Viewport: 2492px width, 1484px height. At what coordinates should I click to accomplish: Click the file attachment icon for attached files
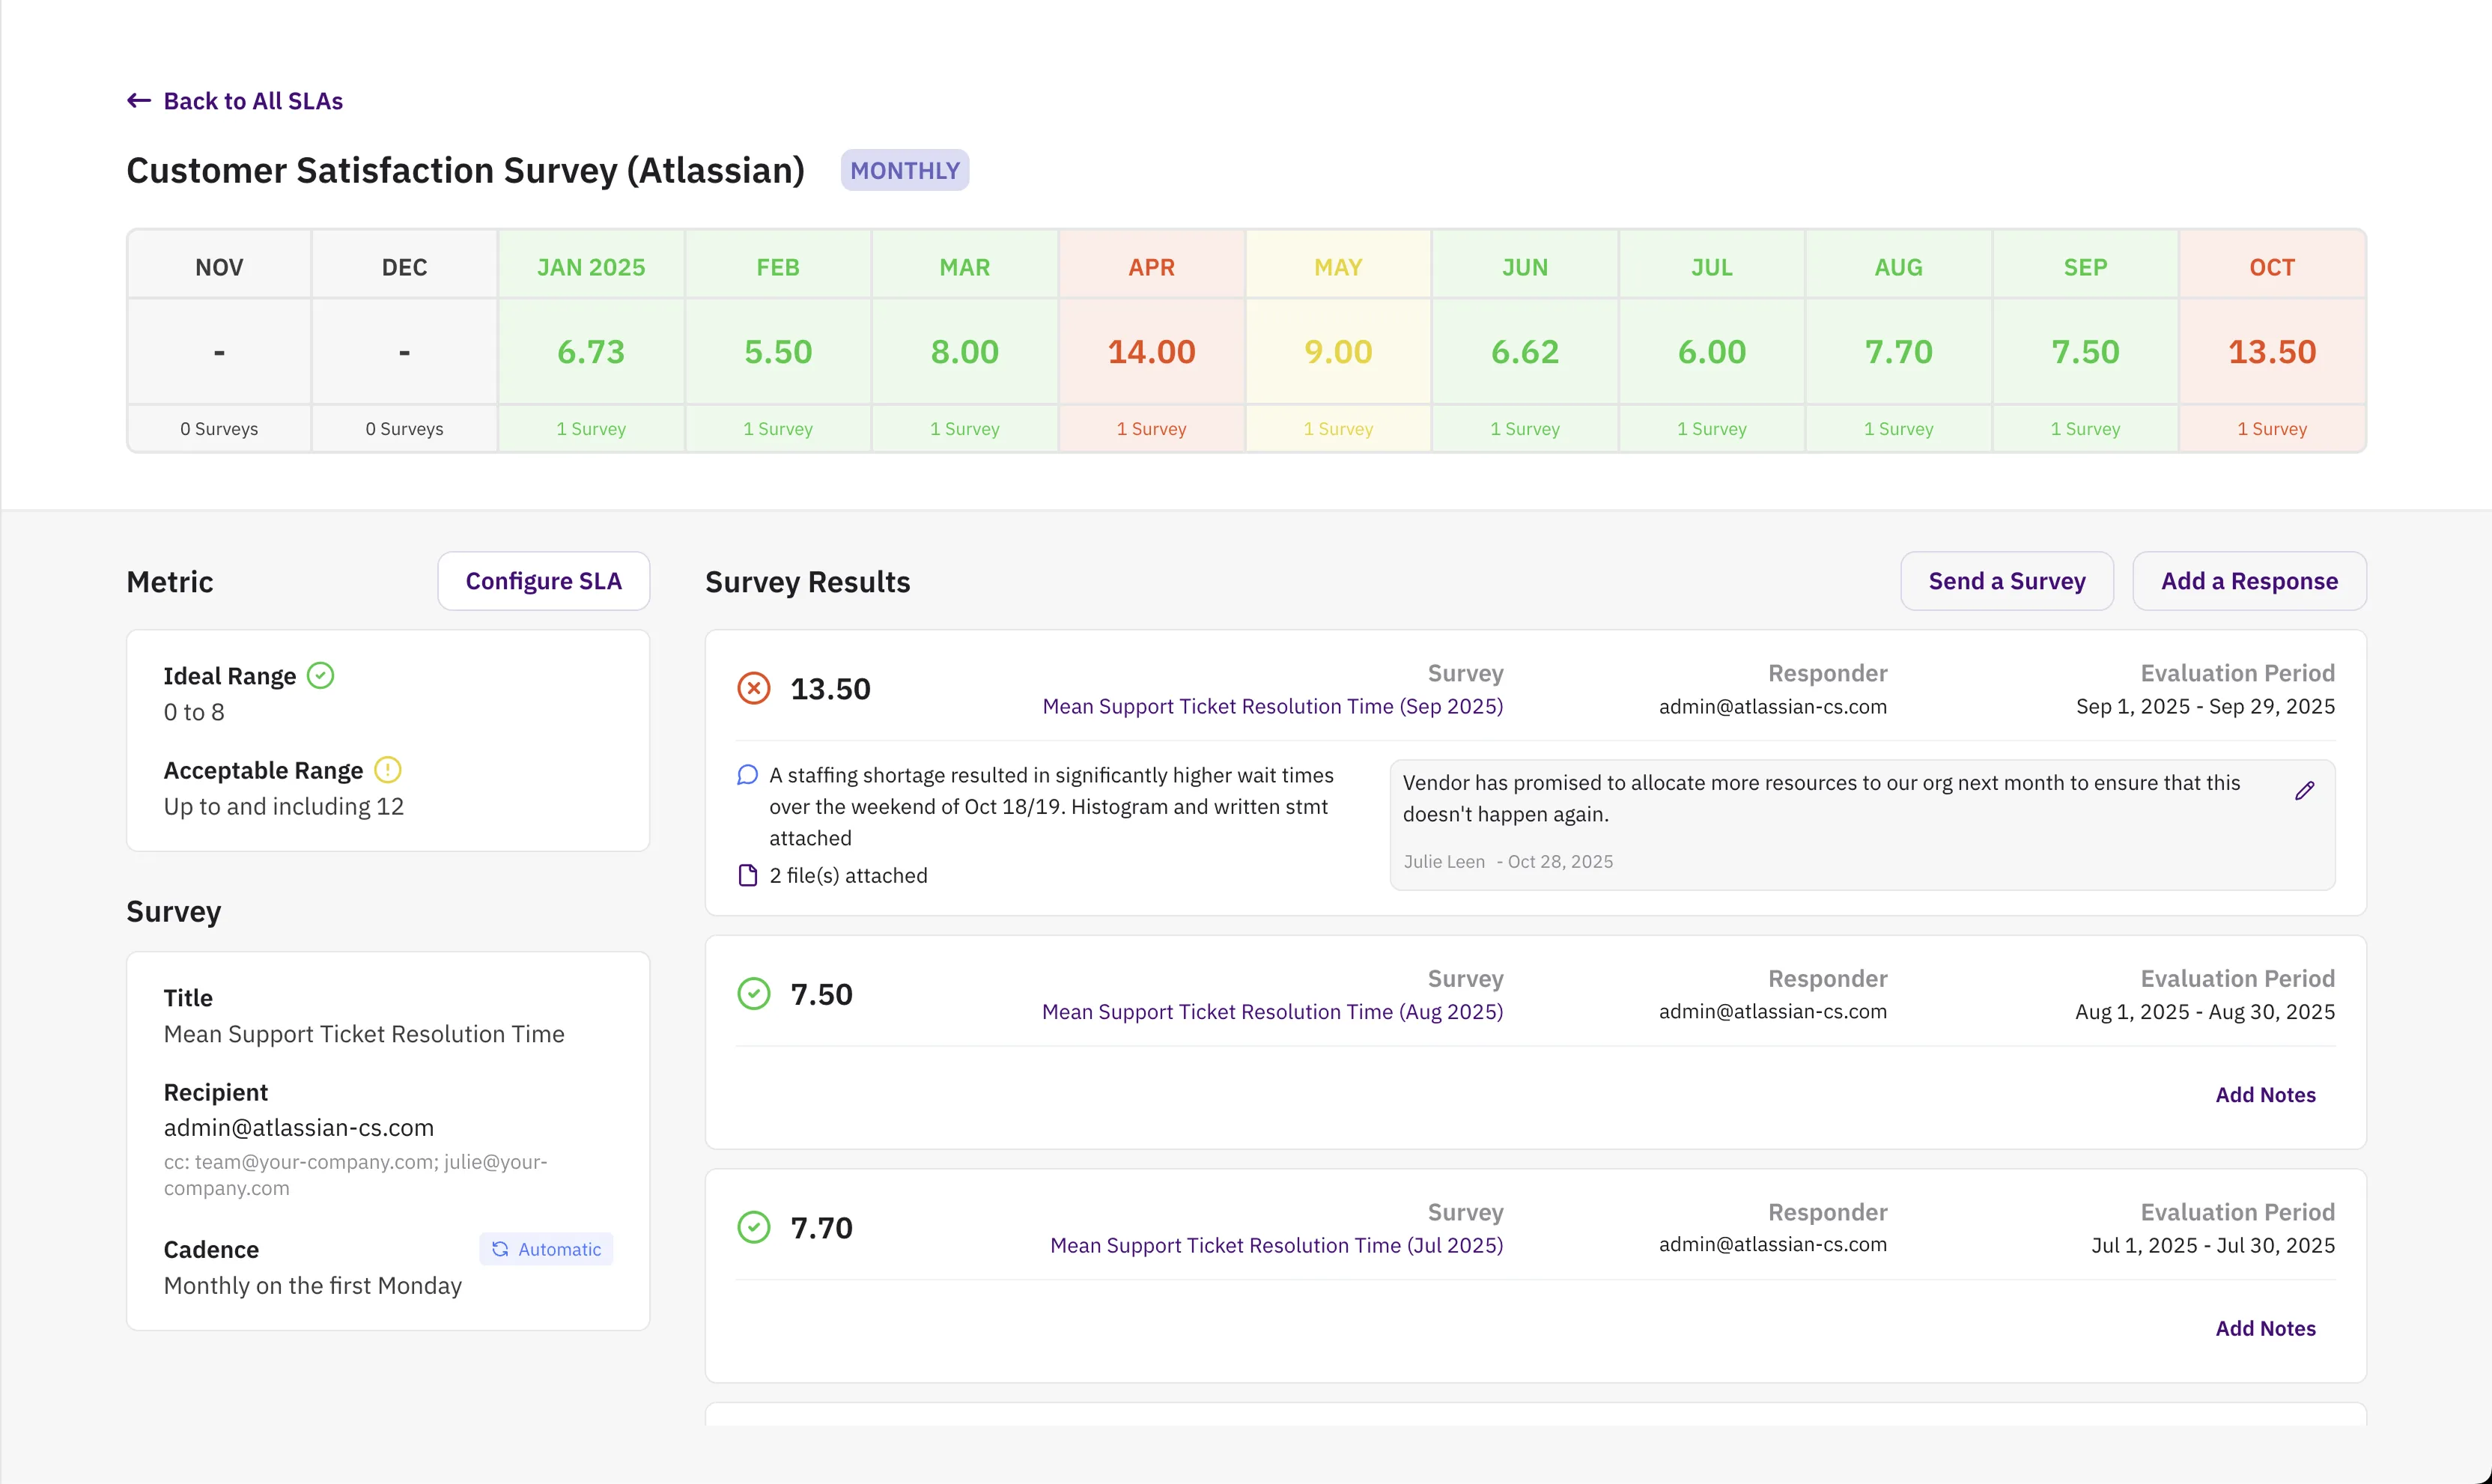pyautogui.click(x=748, y=875)
